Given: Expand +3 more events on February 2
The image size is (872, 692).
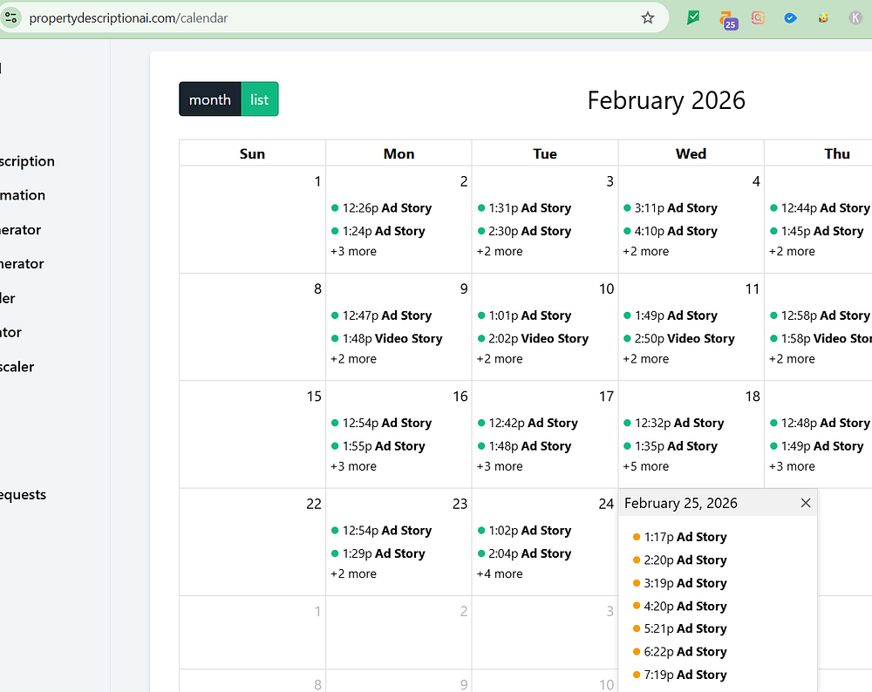Looking at the screenshot, I should click(353, 251).
